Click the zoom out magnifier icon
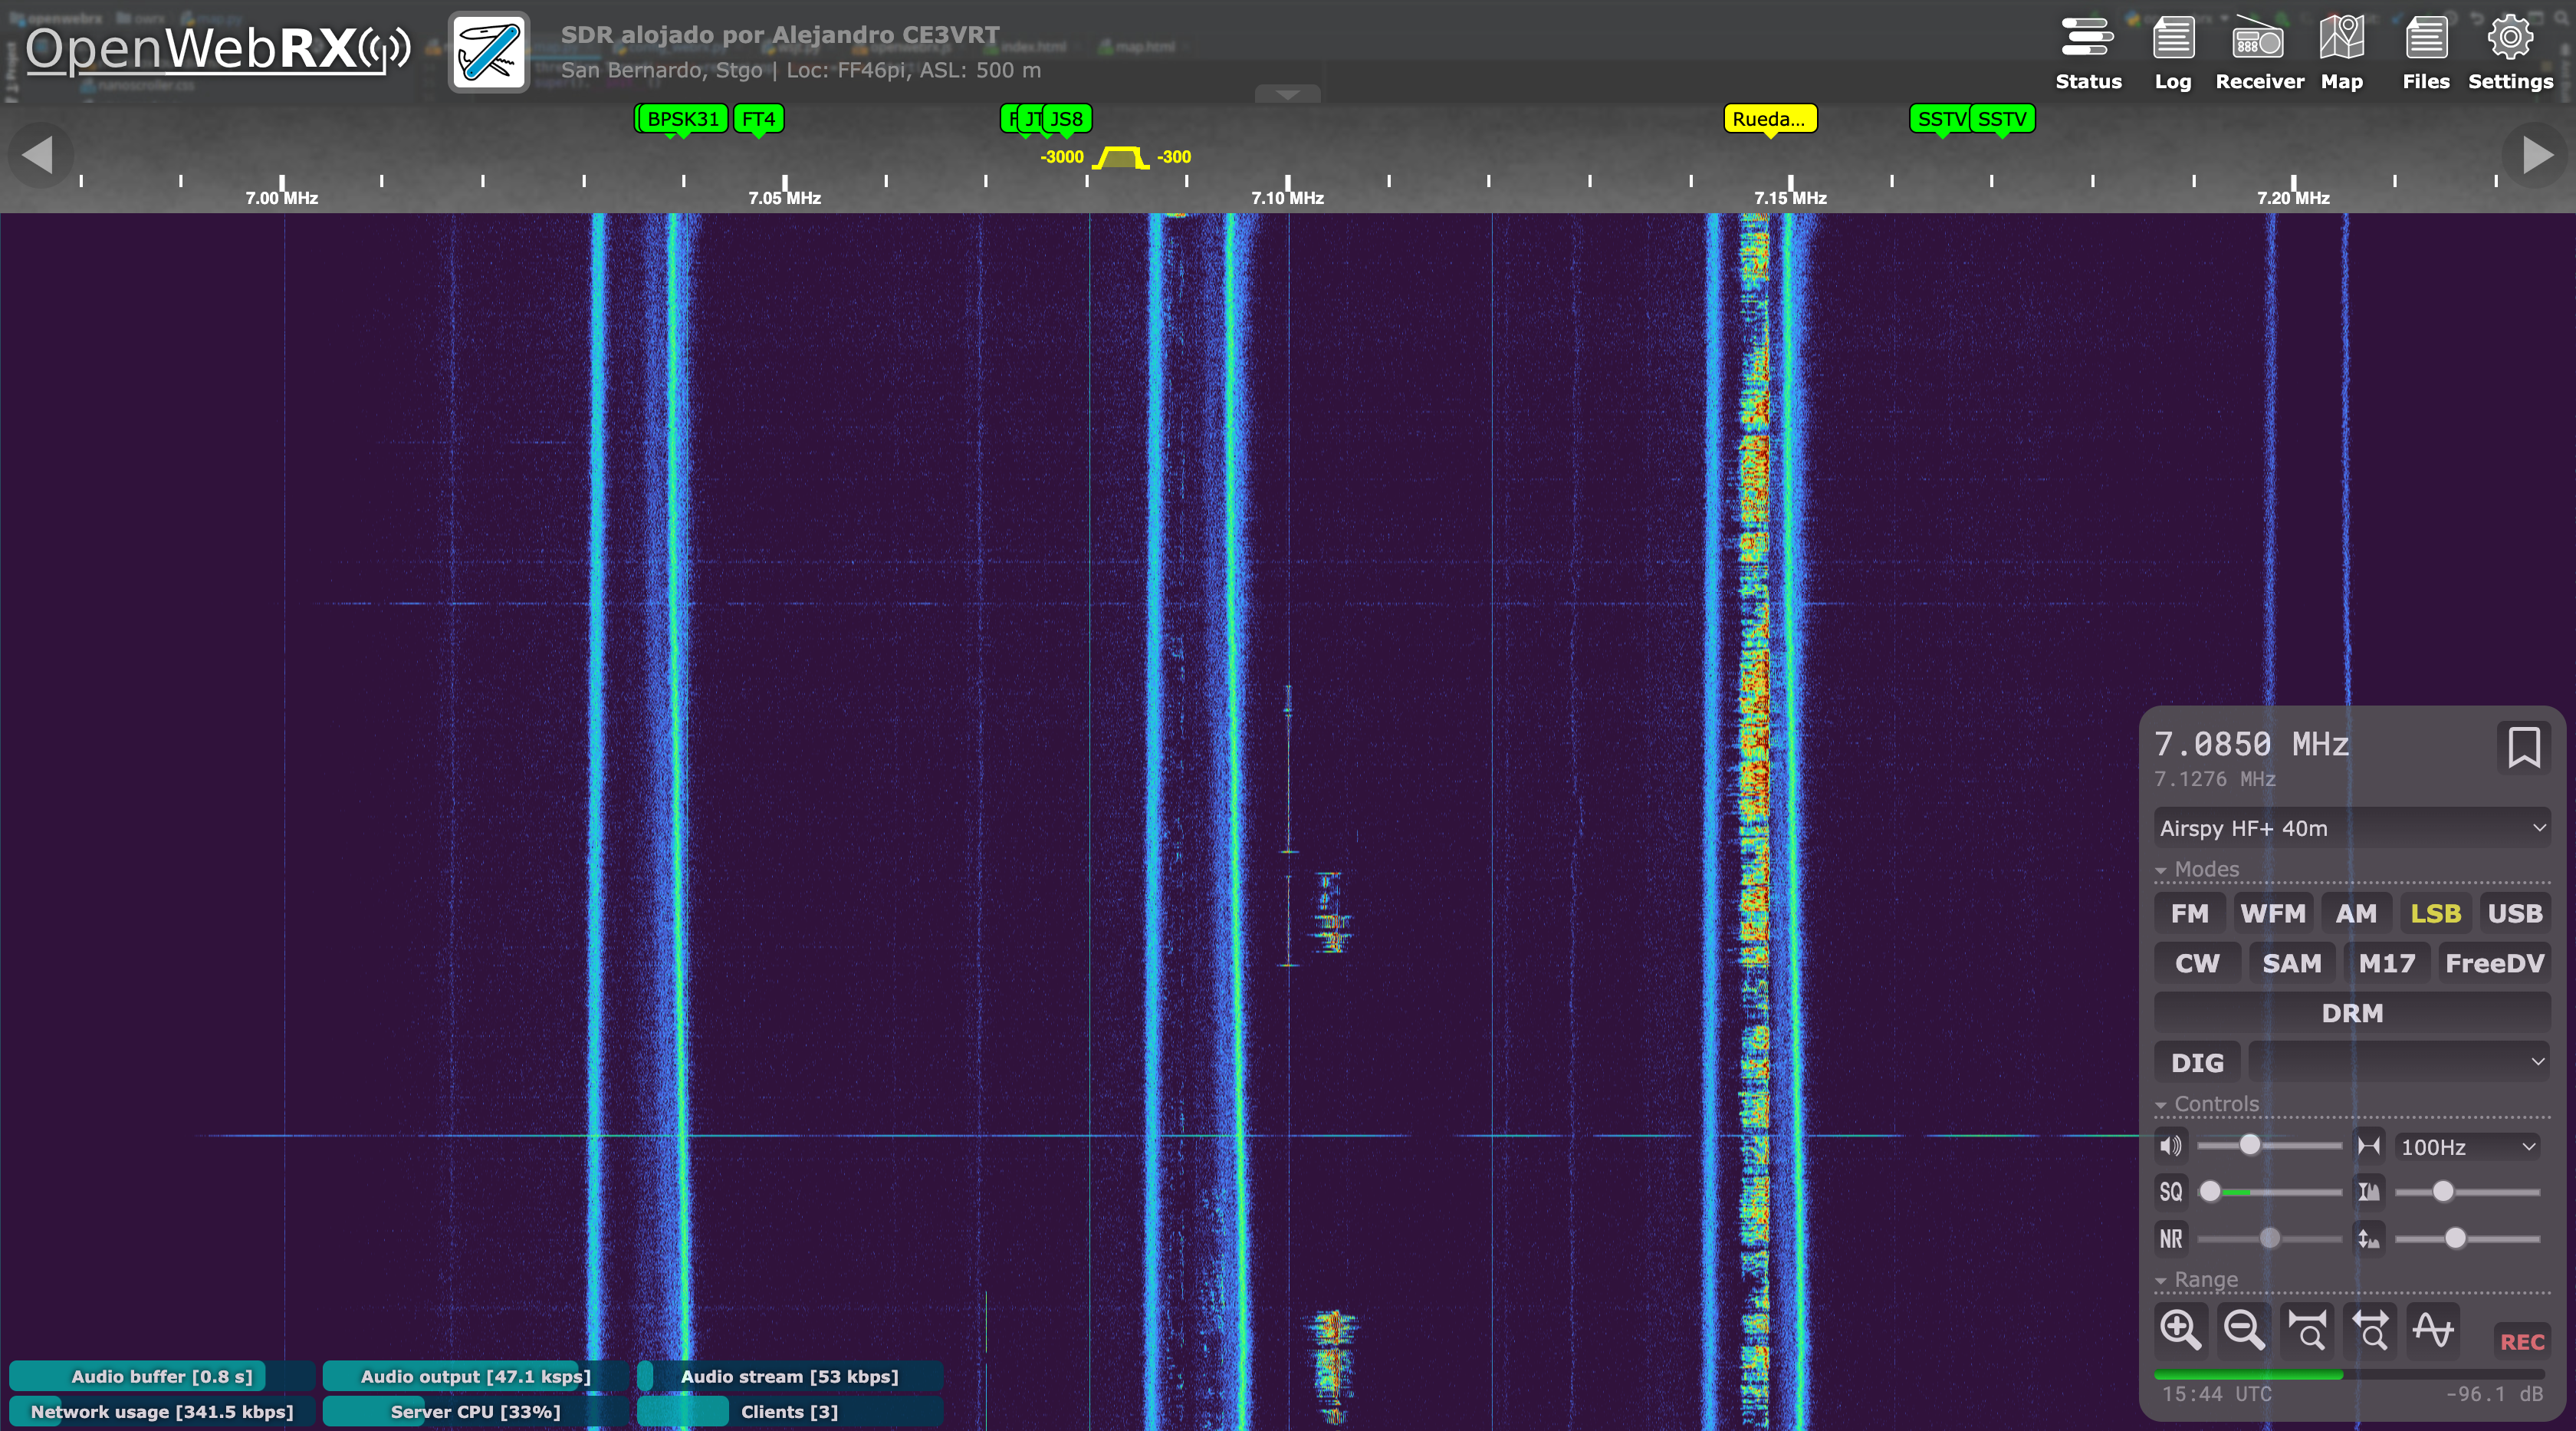The image size is (2576, 1431). click(2243, 1331)
